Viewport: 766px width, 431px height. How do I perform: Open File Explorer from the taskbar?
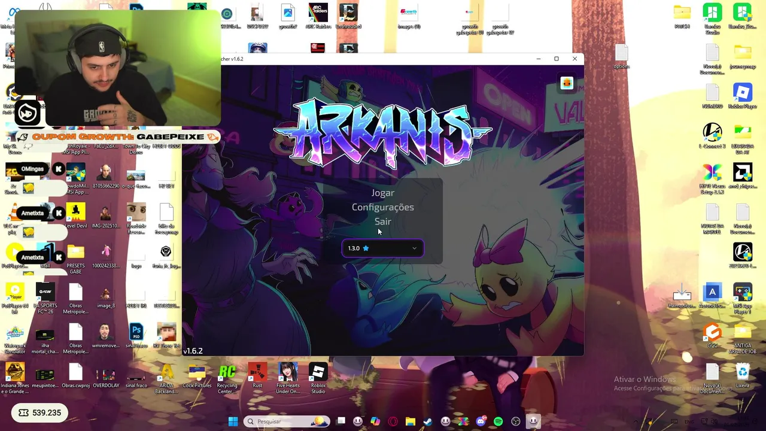(x=411, y=421)
